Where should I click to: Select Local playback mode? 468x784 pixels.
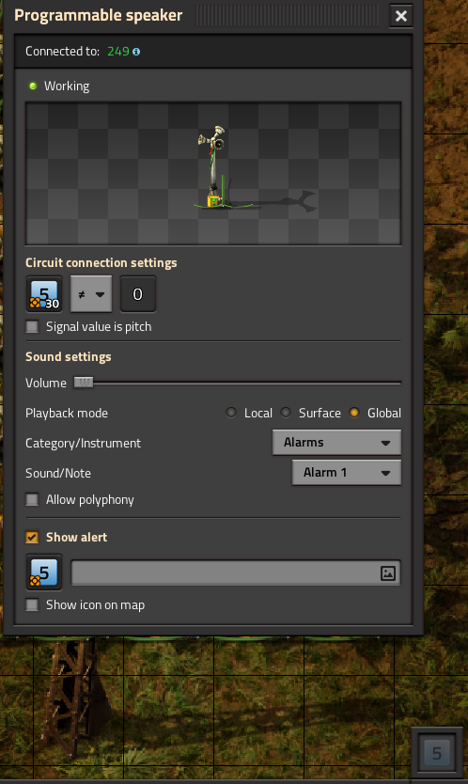[x=231, y=413]
